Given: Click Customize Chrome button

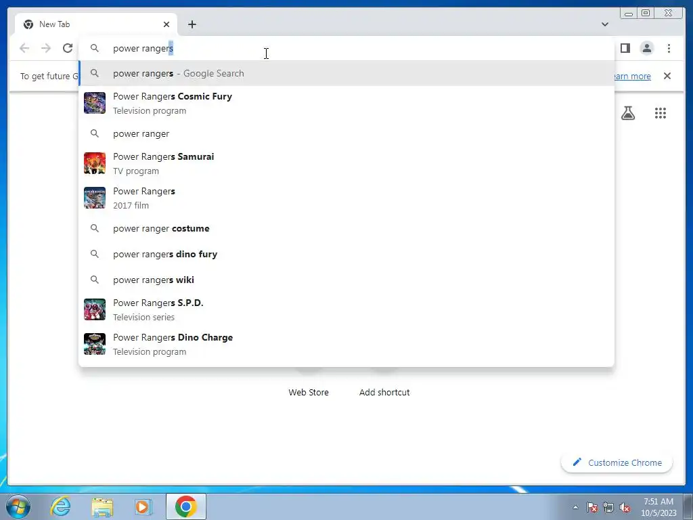Looking at the screenshot, I should tap(617, 462).
